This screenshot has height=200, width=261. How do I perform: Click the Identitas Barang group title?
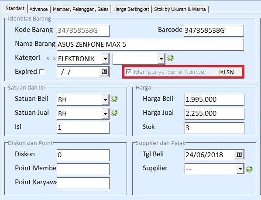click(29, 19)
